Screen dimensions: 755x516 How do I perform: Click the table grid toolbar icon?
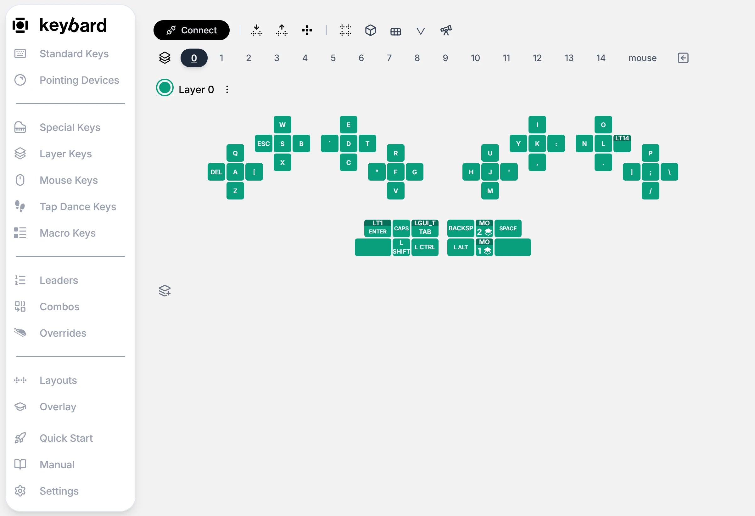[396, 31]
